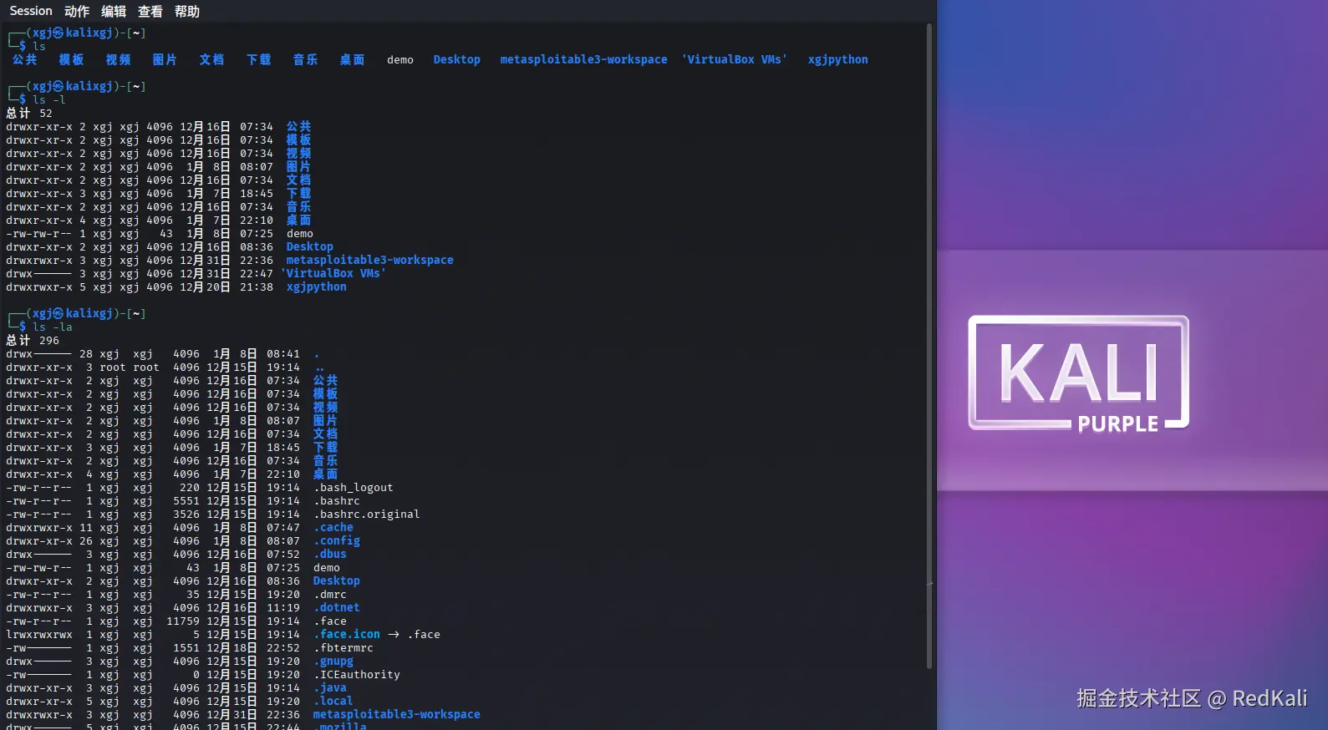Image resolution: width=1328 pixels, height=730 pixels.
Task: Click the '总计 296' line
Action: click(33, 340)
